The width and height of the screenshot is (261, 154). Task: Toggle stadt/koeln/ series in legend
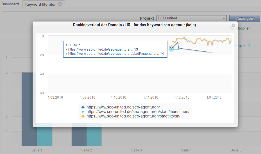coord(133,116)
